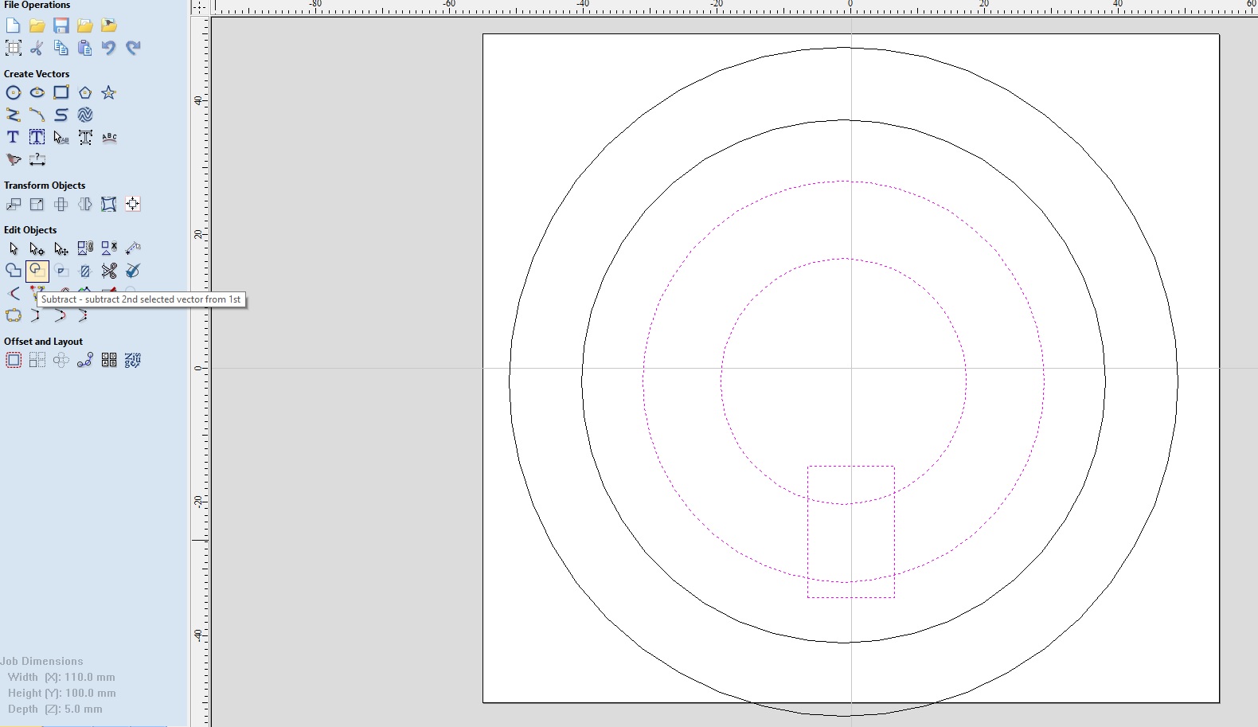Weld the selected vectors together
The height and width of the screenshot is (727, 1258).
pyautogui.click(x=13, y=271)
